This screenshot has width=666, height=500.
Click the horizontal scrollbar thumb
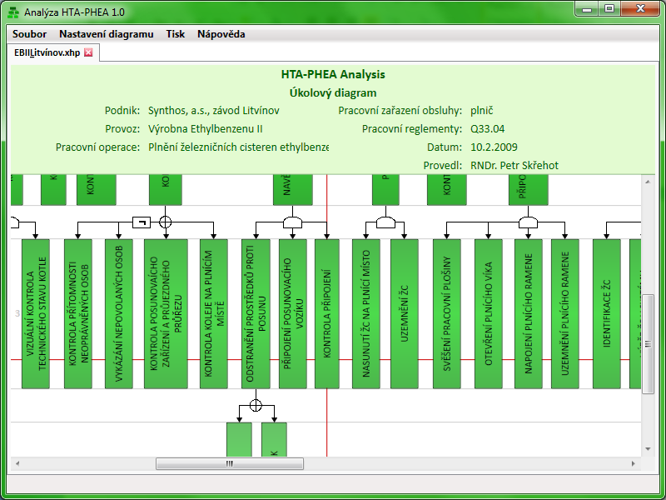point(230,464)
